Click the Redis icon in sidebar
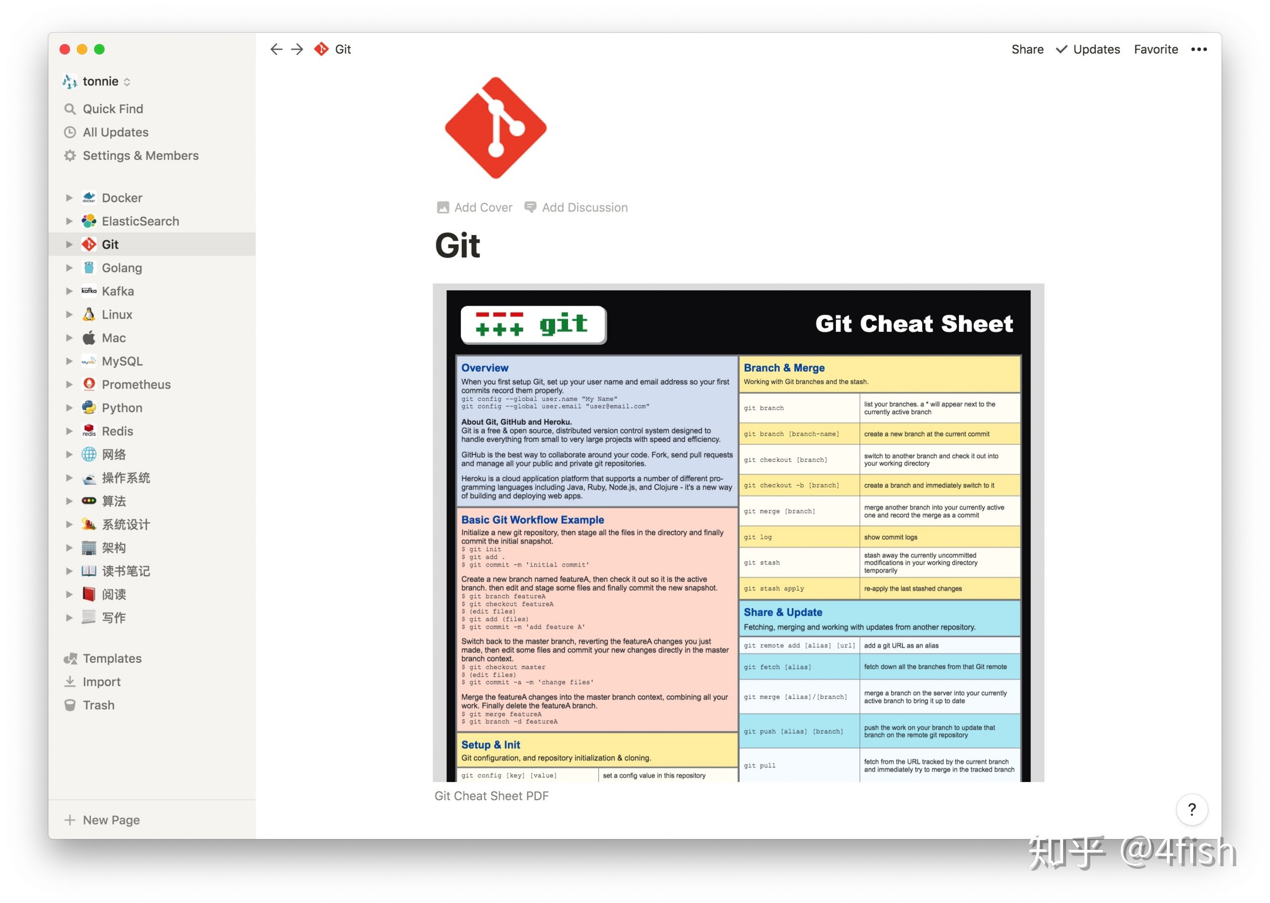This screenshot has height=903, width=1270. click(x=89, y=432)
